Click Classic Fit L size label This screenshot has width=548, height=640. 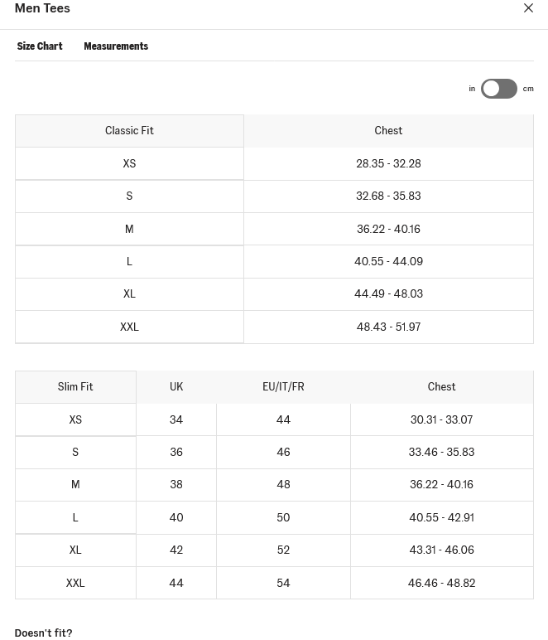[129, 262]
